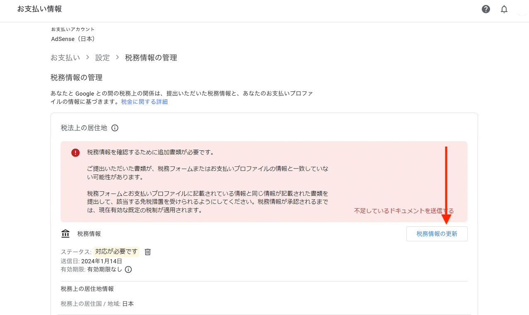529x315 pixels.
Task: Click 不足しているドキュメントを送信する link
Action: 403,211
